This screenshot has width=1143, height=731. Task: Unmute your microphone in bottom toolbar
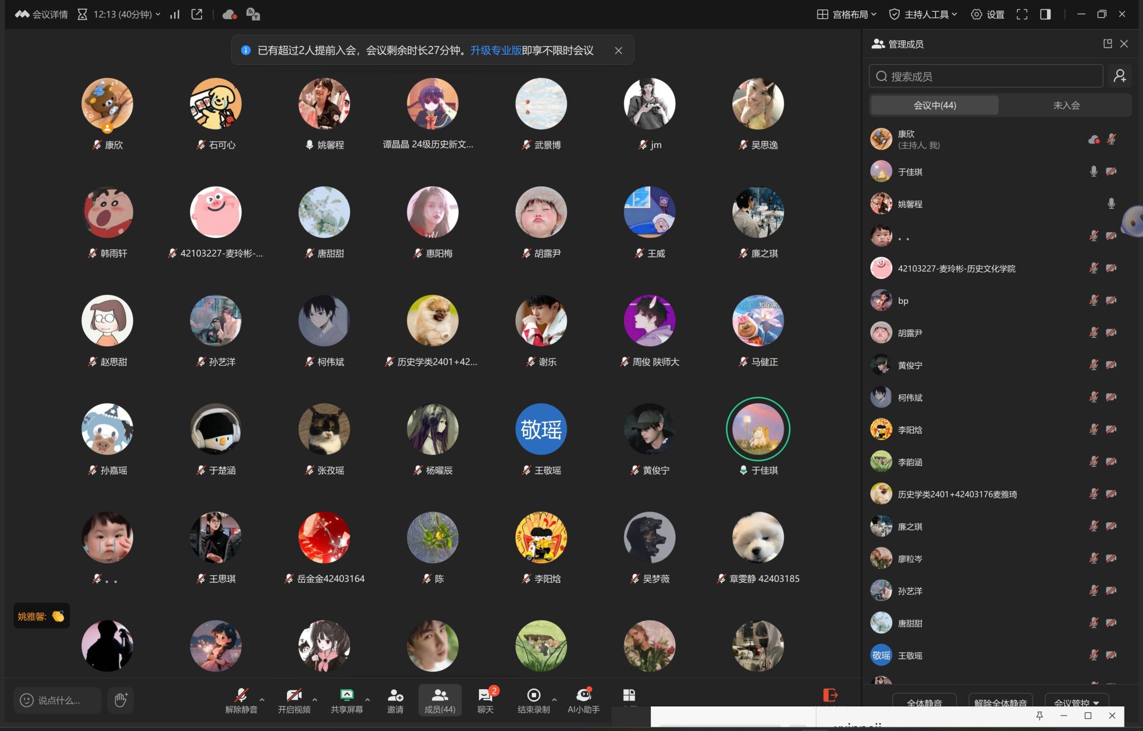241,695
